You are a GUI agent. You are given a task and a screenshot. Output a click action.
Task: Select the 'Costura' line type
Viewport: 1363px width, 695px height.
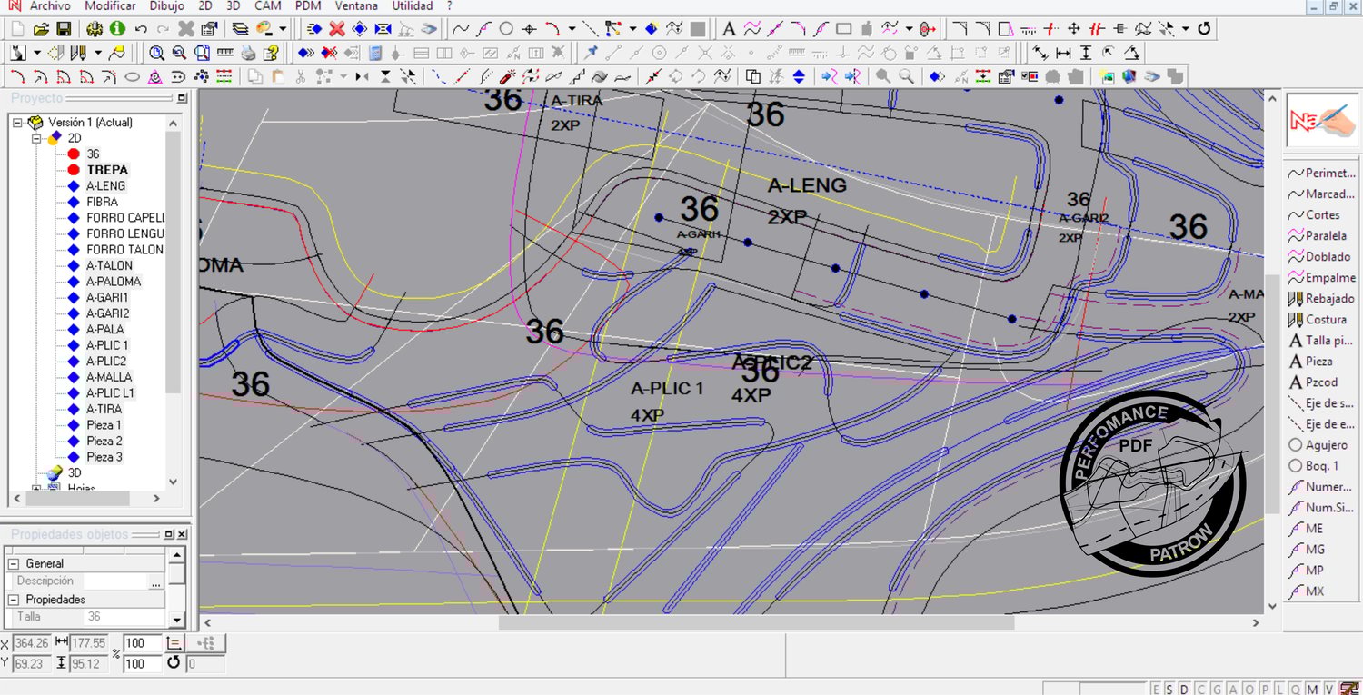(1325, 320)
